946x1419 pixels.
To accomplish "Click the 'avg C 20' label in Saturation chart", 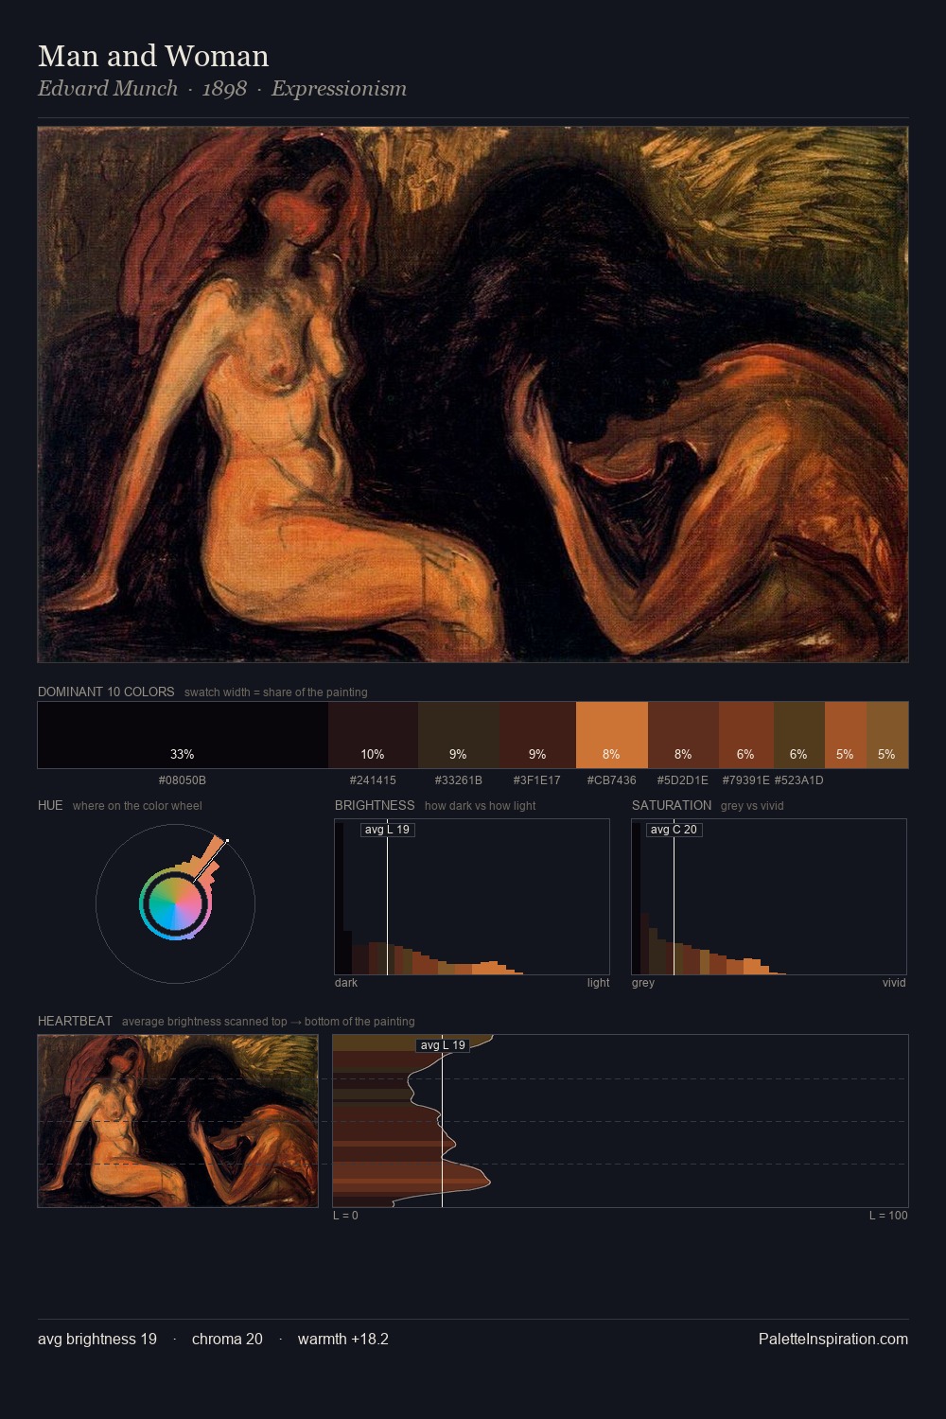I will pyautogui.click(x=674, y=830).
